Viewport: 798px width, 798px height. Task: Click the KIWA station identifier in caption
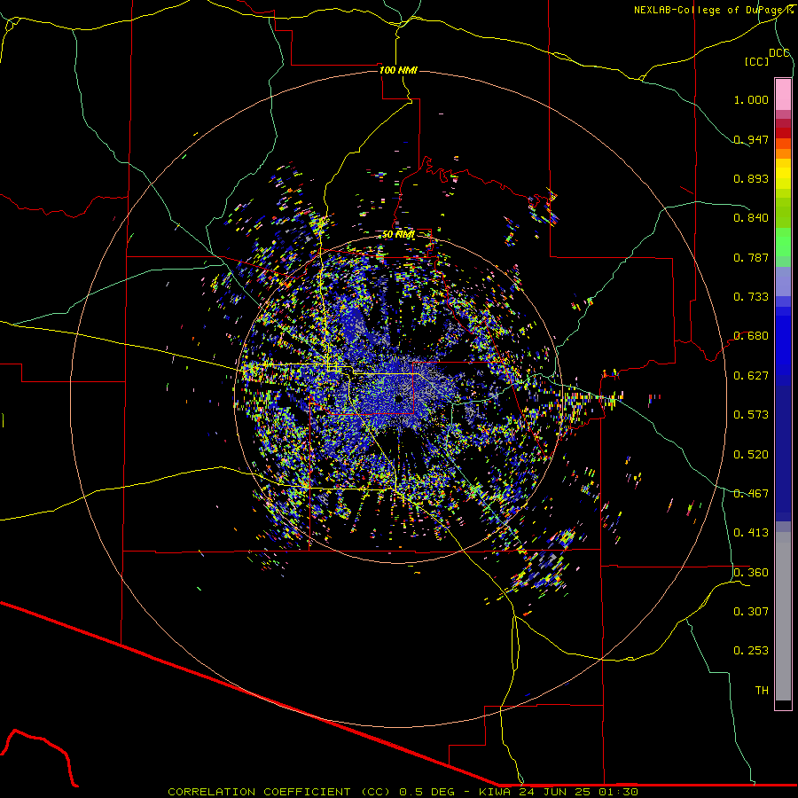pos(495,792)
